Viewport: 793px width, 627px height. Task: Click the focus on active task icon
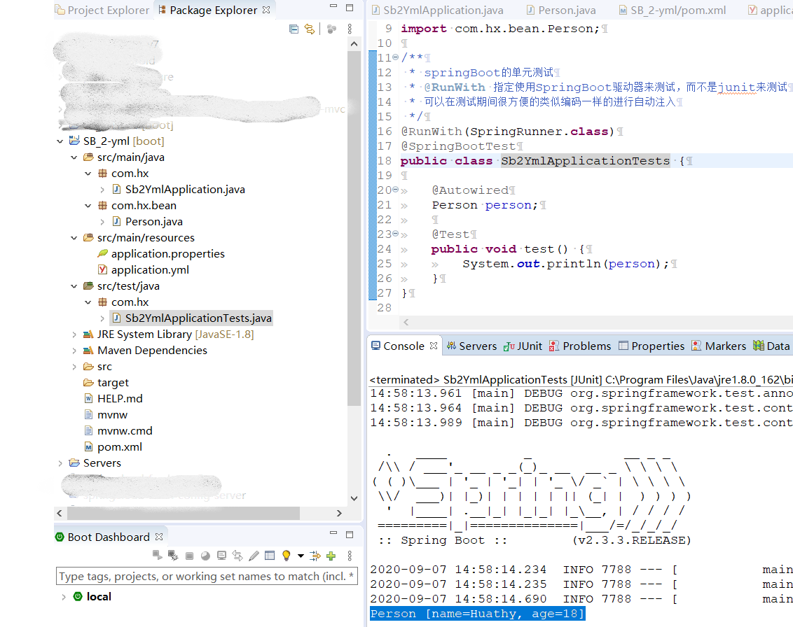(x=332, y=29)
